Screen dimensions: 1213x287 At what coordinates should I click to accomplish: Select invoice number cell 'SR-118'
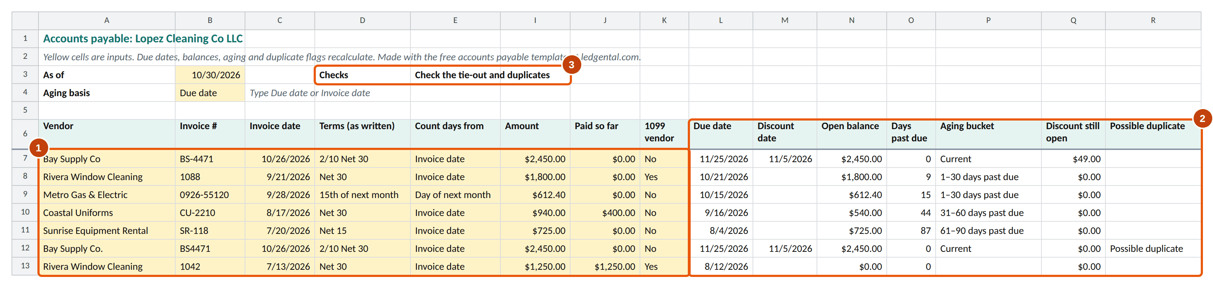[210, 230]
